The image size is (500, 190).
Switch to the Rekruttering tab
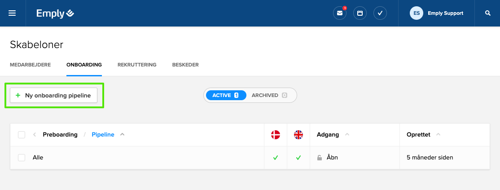137,65
